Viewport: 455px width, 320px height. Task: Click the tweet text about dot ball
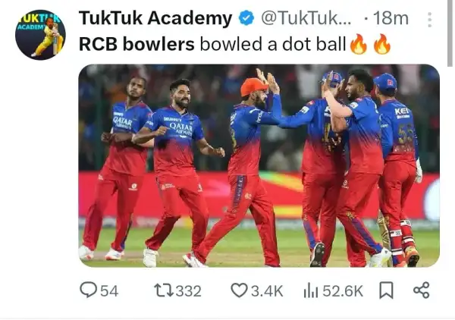[x=235, y=45]
